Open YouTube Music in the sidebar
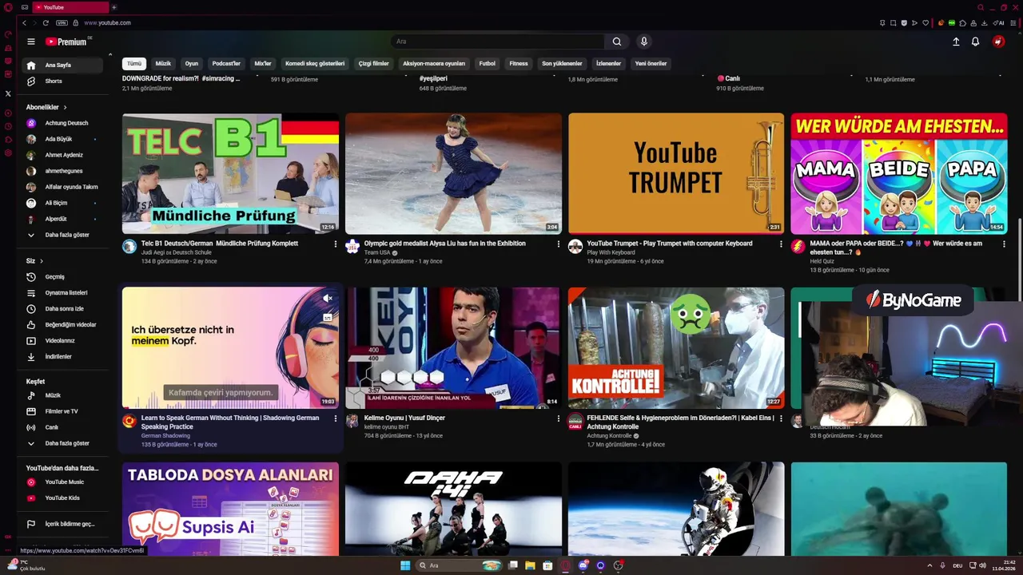Image resolution: width=1023 pixels, height=575 pixels. [x=64, y=482]
